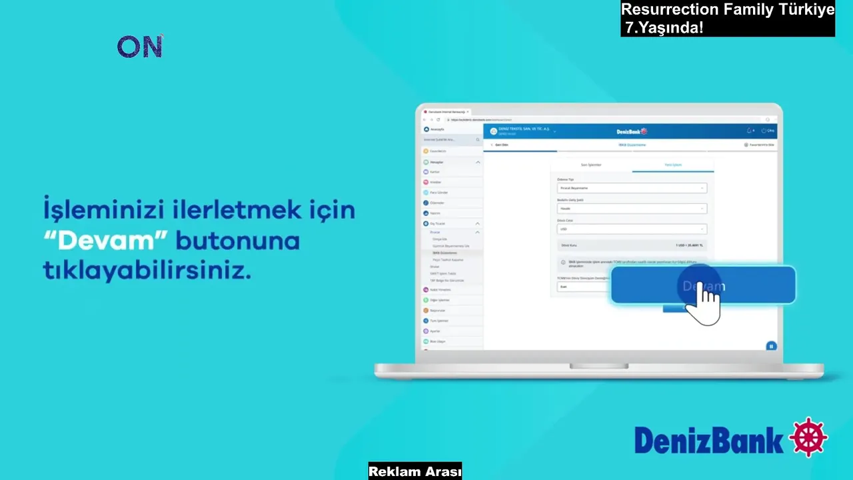Click the round pause button on laptop screen

click(x=771, y=346)
